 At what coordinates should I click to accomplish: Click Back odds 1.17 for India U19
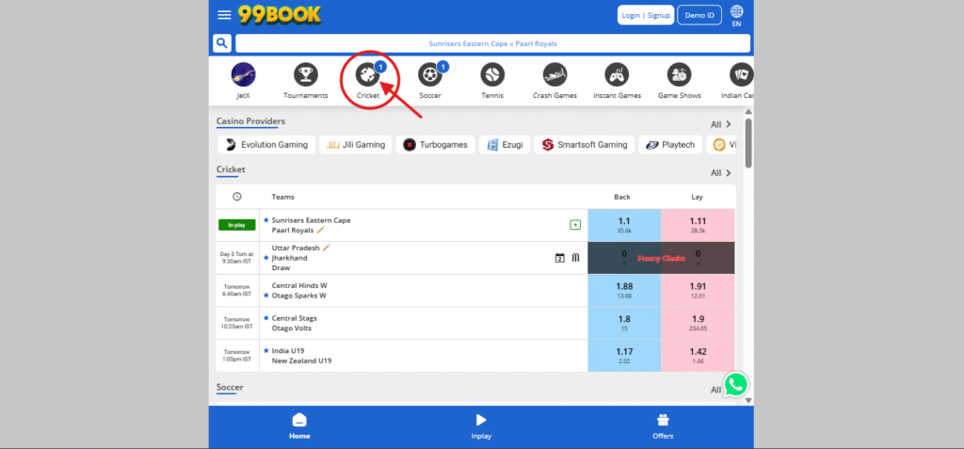coord(624,356)
